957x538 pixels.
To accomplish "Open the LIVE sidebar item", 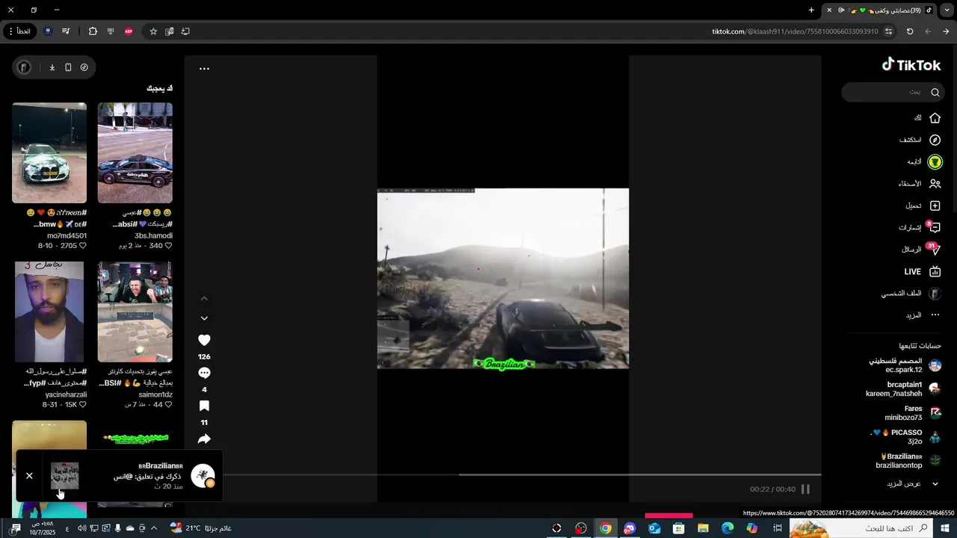I will 922,272.
